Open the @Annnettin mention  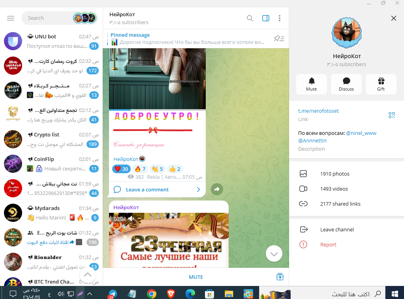tap(312, 140)
